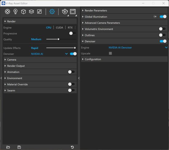The image size is (169, 150).
Task: Open the Settings gear icon
Action: (x=52, y=12)
